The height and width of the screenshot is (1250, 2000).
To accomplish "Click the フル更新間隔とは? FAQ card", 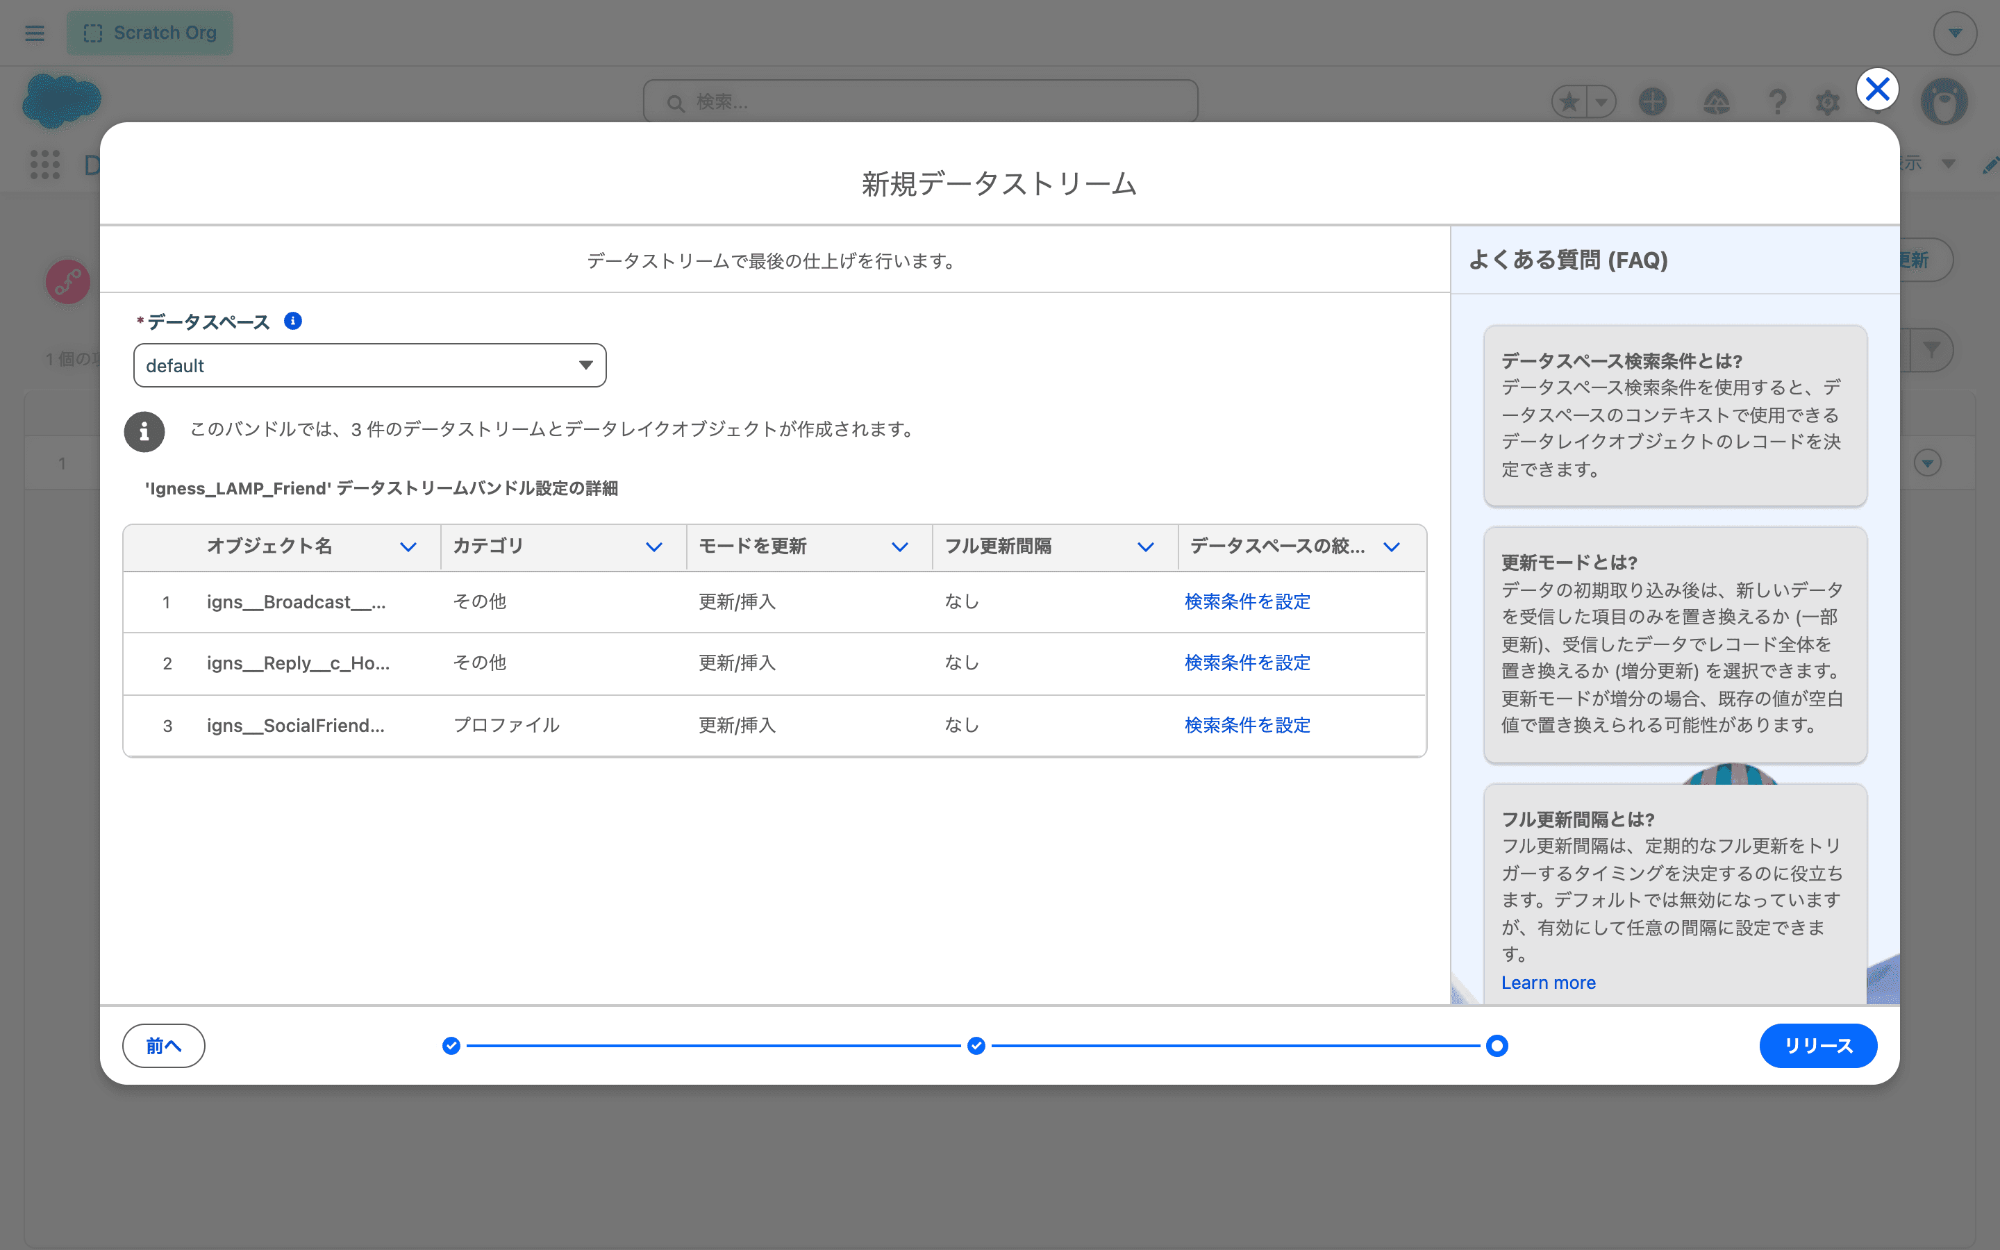I will (1675, 895).
